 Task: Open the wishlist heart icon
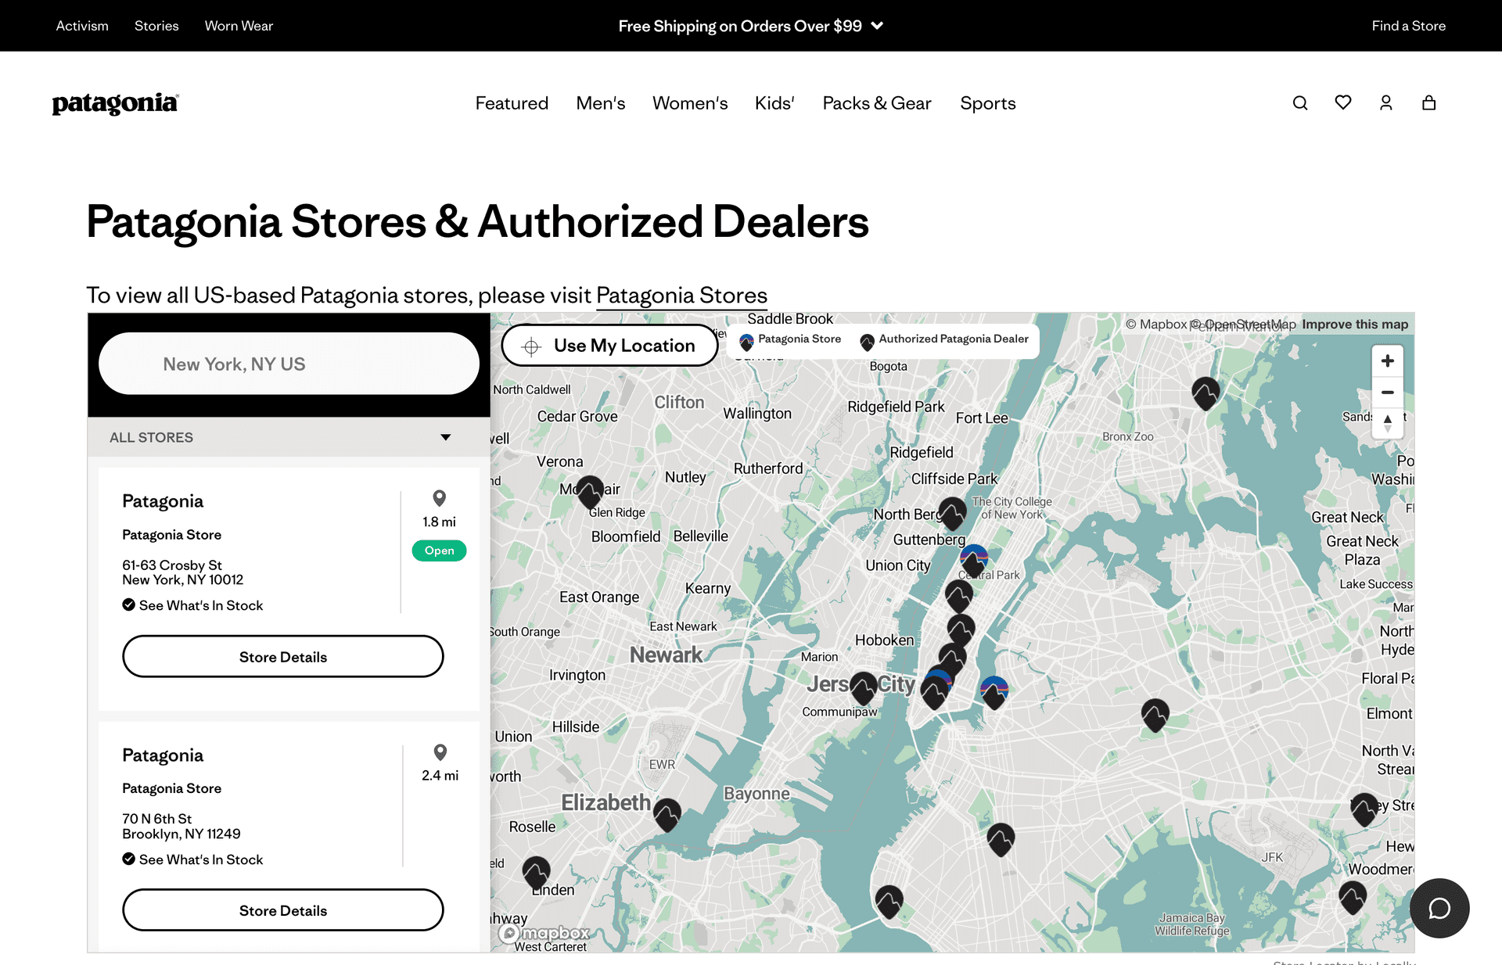[1342, 102]
